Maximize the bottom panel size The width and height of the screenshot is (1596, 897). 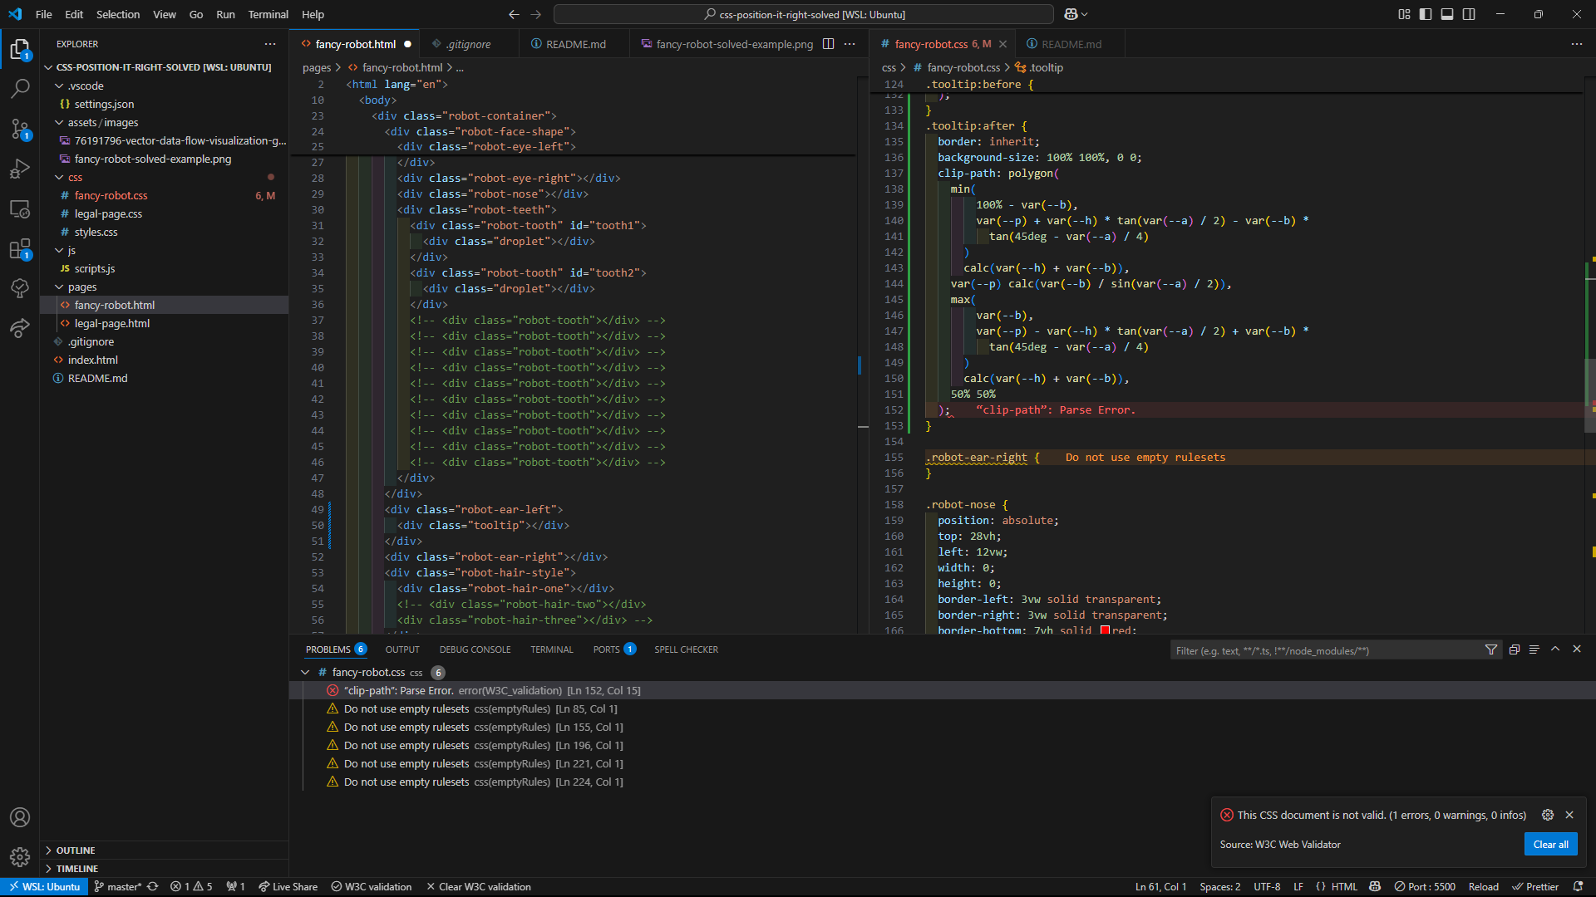click(x=1555, y=649)
